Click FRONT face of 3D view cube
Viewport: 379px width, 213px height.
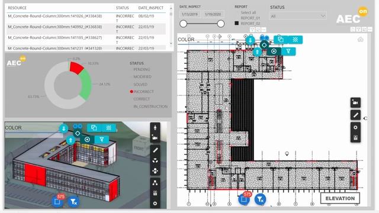pos(139,147)
